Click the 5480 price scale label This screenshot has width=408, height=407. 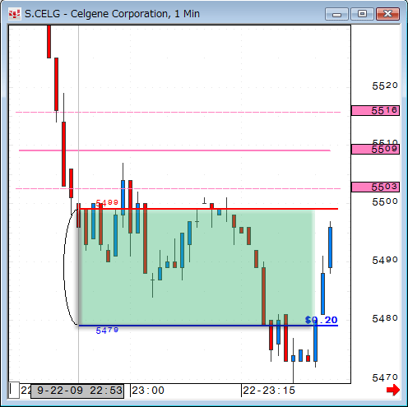pyautogui.click(x=385, y=318)
